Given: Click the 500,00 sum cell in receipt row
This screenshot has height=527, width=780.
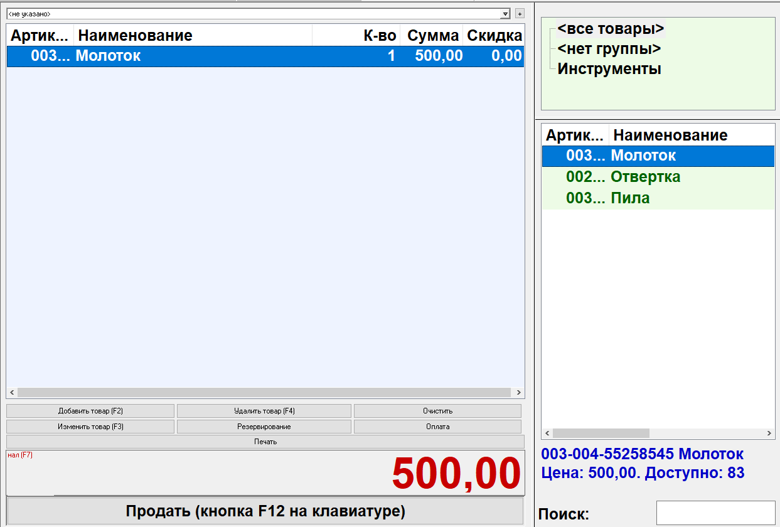Looking at the screenshot, I should pos(439,56).
